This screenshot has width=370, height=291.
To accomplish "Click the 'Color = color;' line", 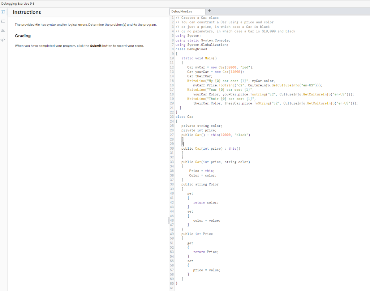I will [203, 176].
